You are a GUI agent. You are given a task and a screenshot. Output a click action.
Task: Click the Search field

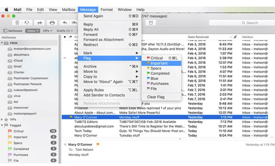tap(242, 23)
